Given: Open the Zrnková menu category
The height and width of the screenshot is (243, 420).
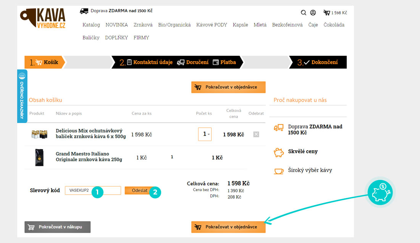Looking at the screenshot, I should [143, 25].
